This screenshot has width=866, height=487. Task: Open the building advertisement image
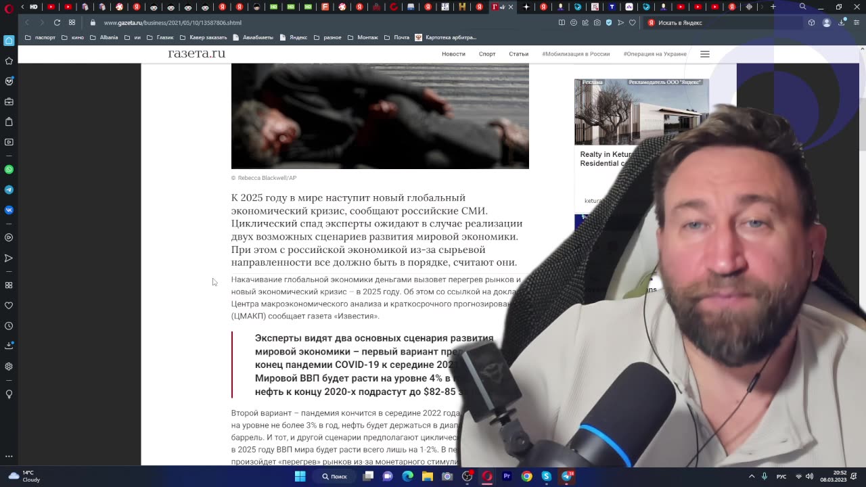(641, 112)
